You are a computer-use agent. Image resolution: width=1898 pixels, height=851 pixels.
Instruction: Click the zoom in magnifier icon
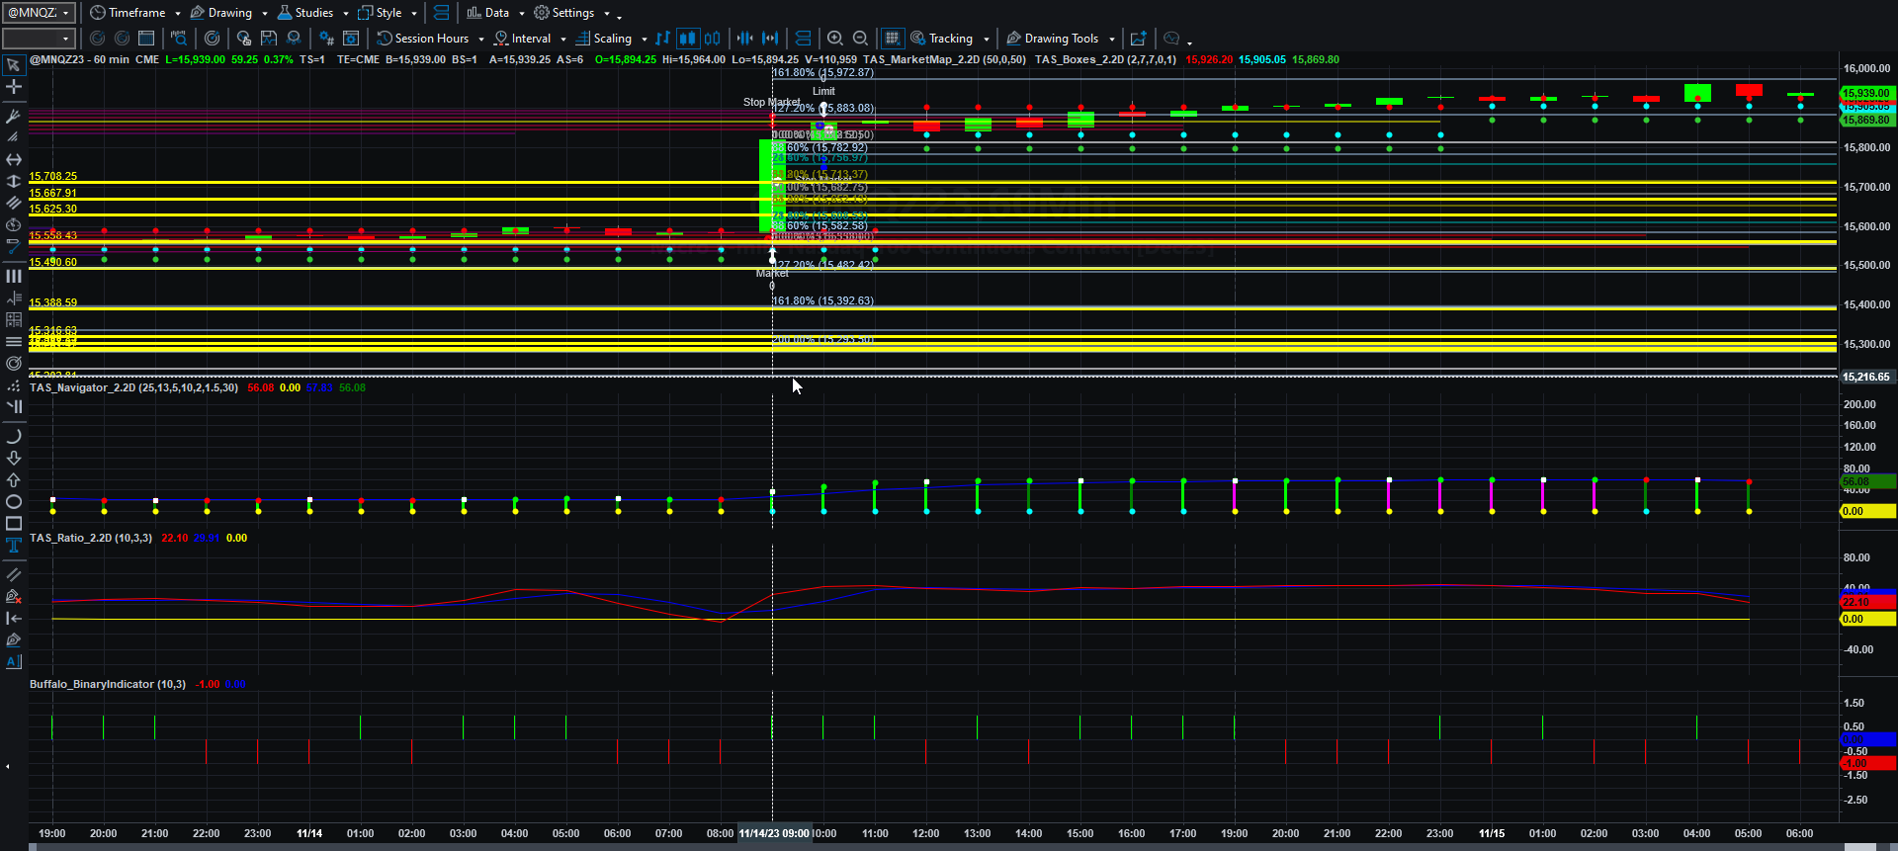pyautogui.click(x=835, y=39)
